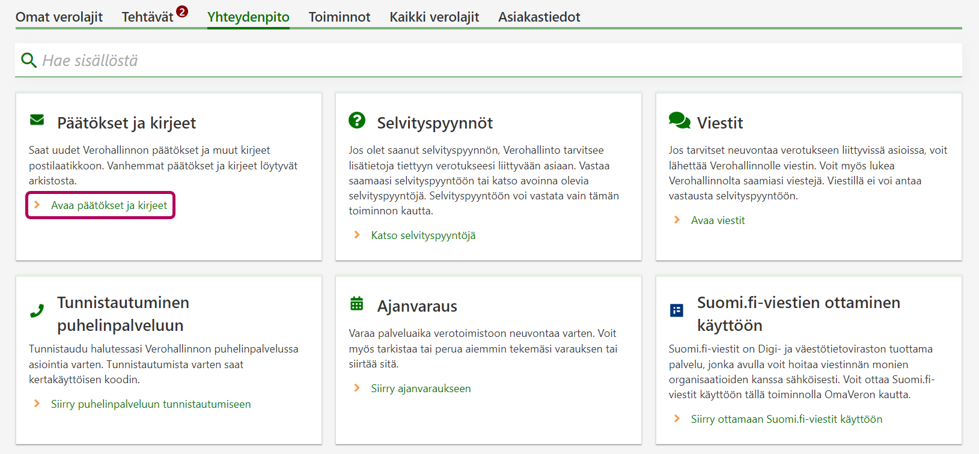
Task: Click the orange chevron before Avaa viestit
Action: [677, 220]
